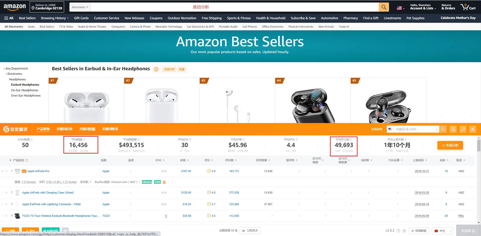Switch to the 关键词反查 tab
The width and height of the screenshot is (481, 236).
click(64, 129)
